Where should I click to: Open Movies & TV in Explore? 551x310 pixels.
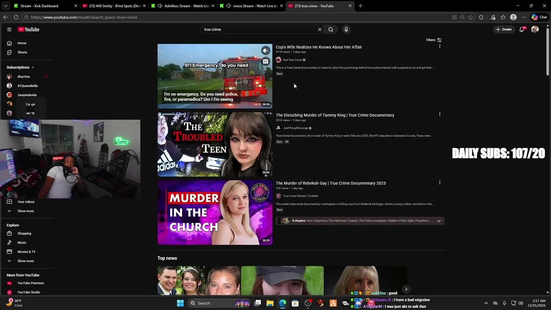(27, 251)
